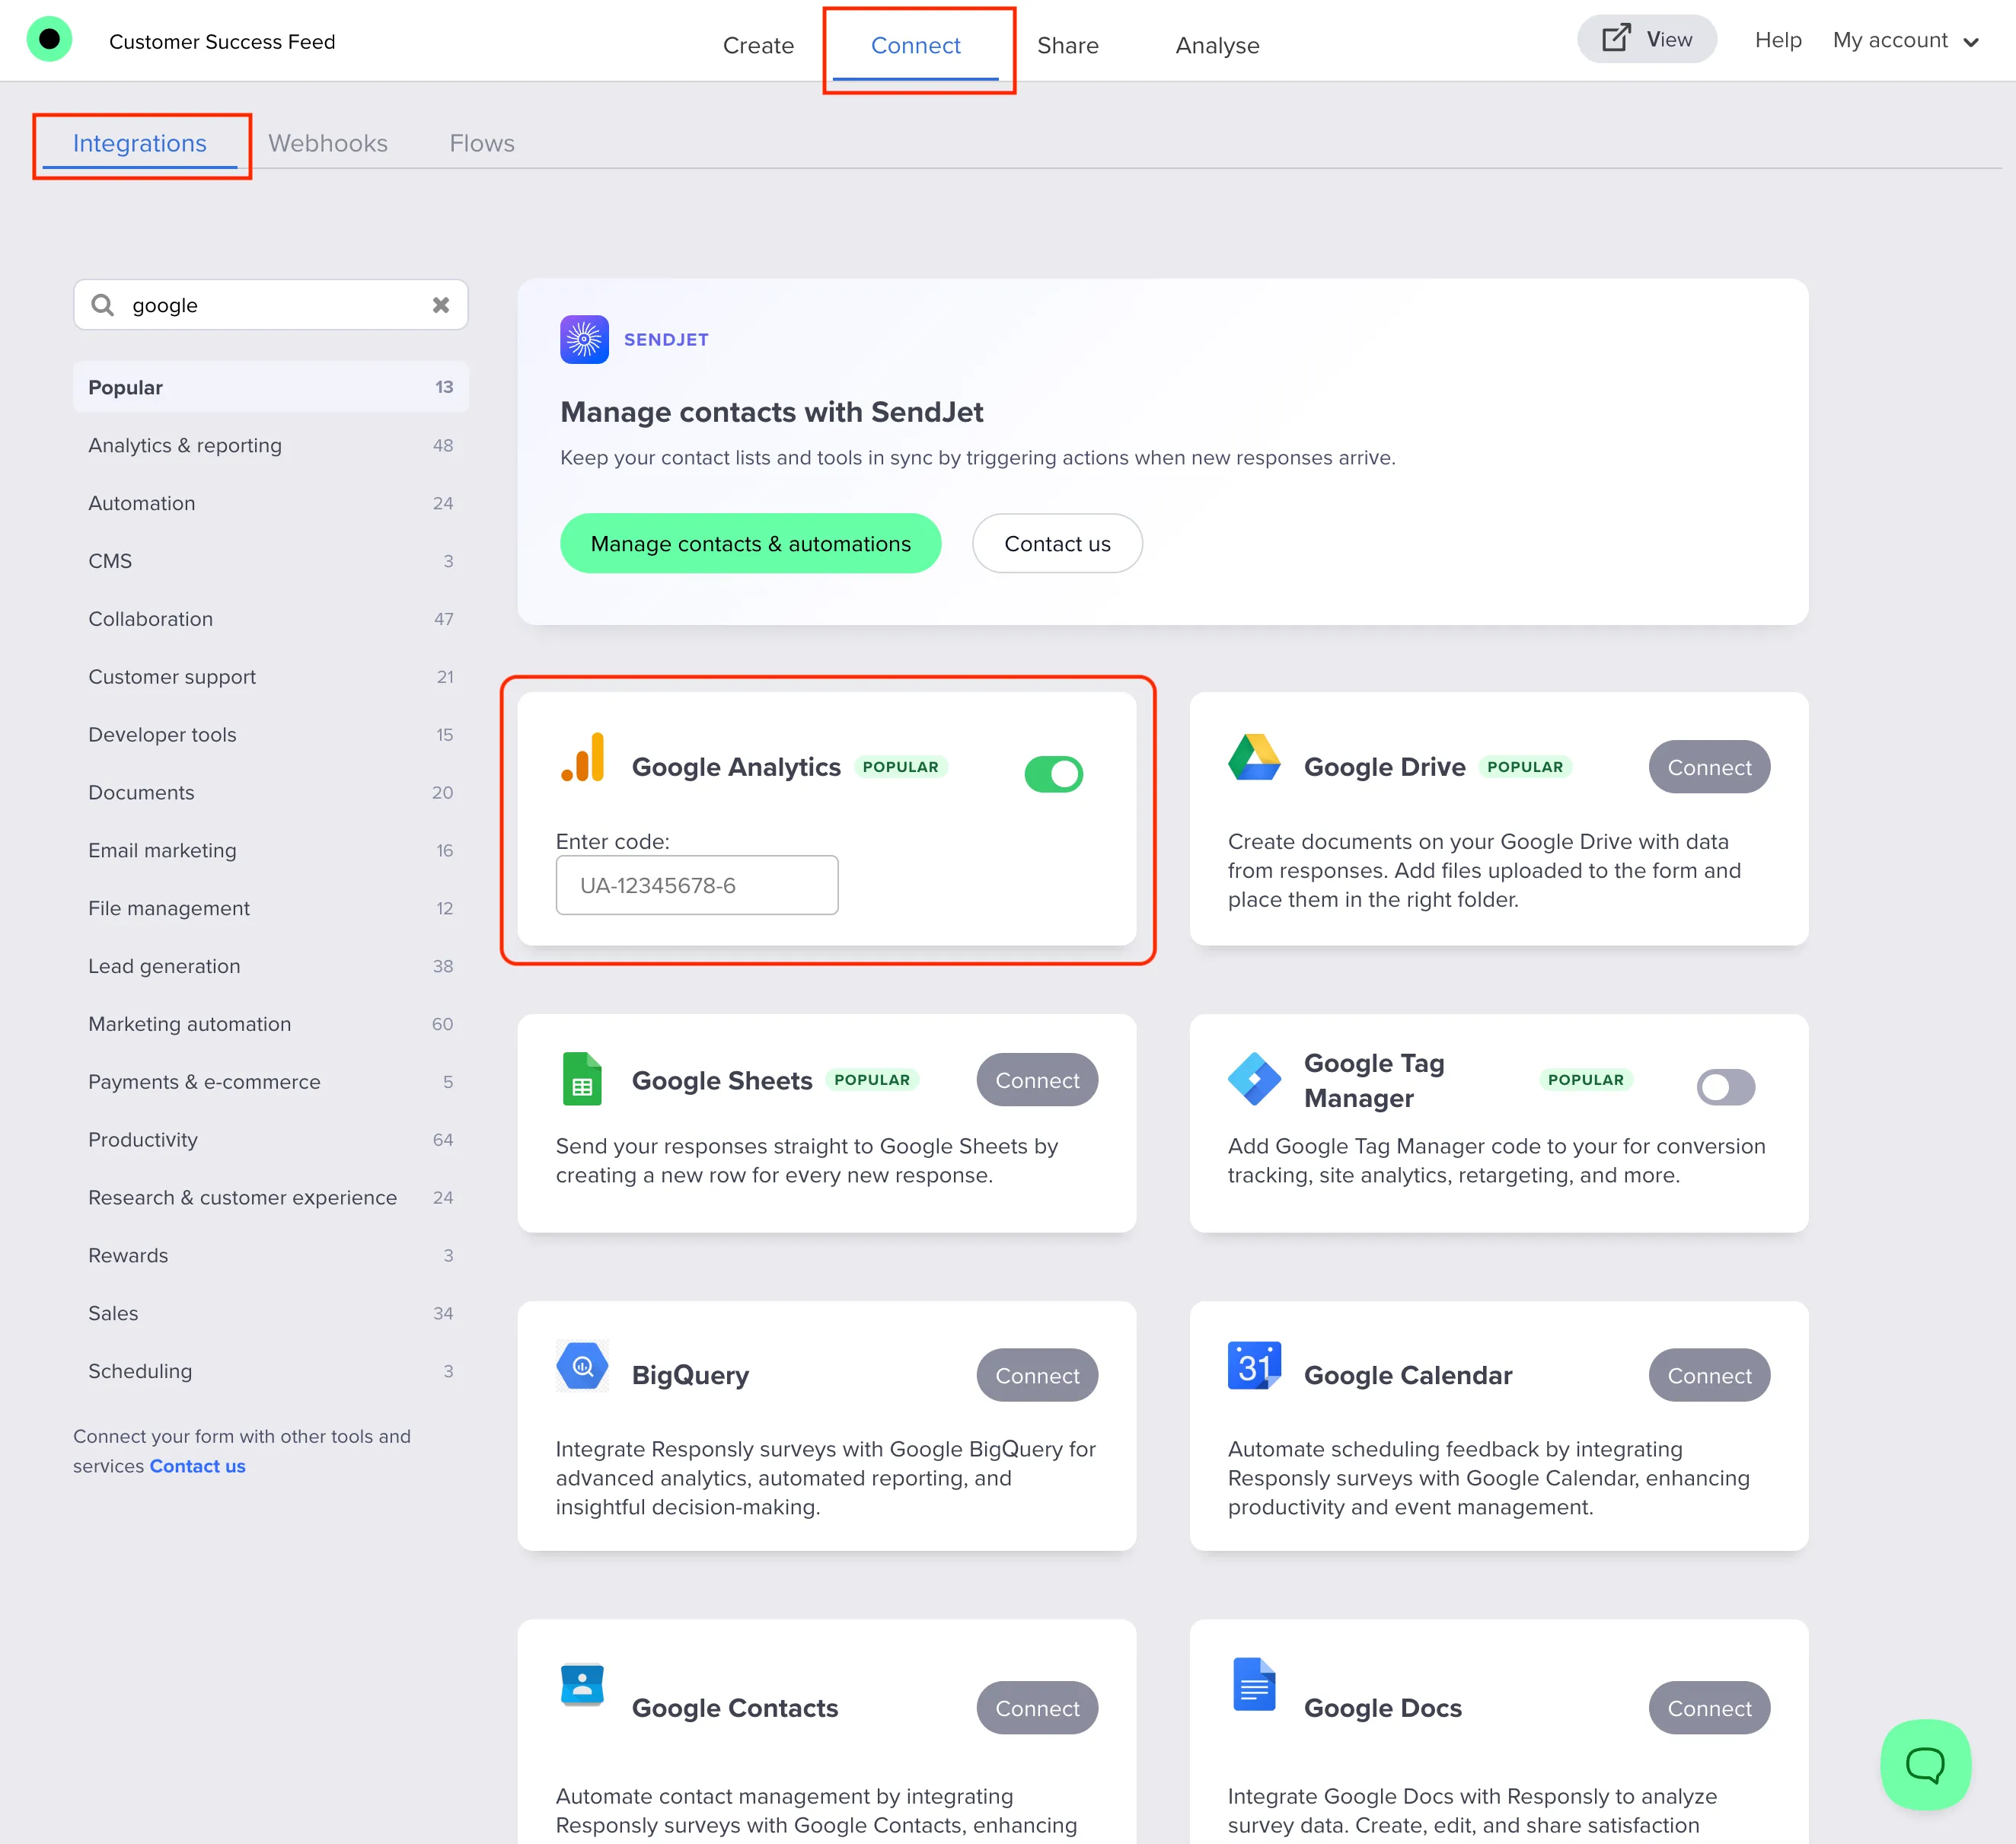Switch to the Integrations subtab

(x=140, y=143)
